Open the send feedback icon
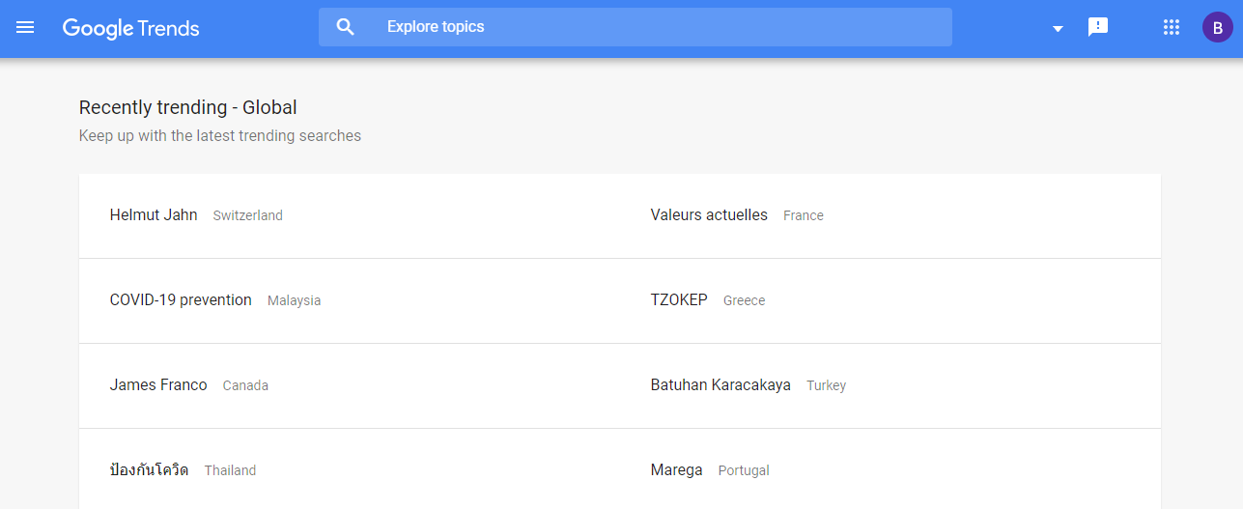1243x509 pixels. 1098,27
